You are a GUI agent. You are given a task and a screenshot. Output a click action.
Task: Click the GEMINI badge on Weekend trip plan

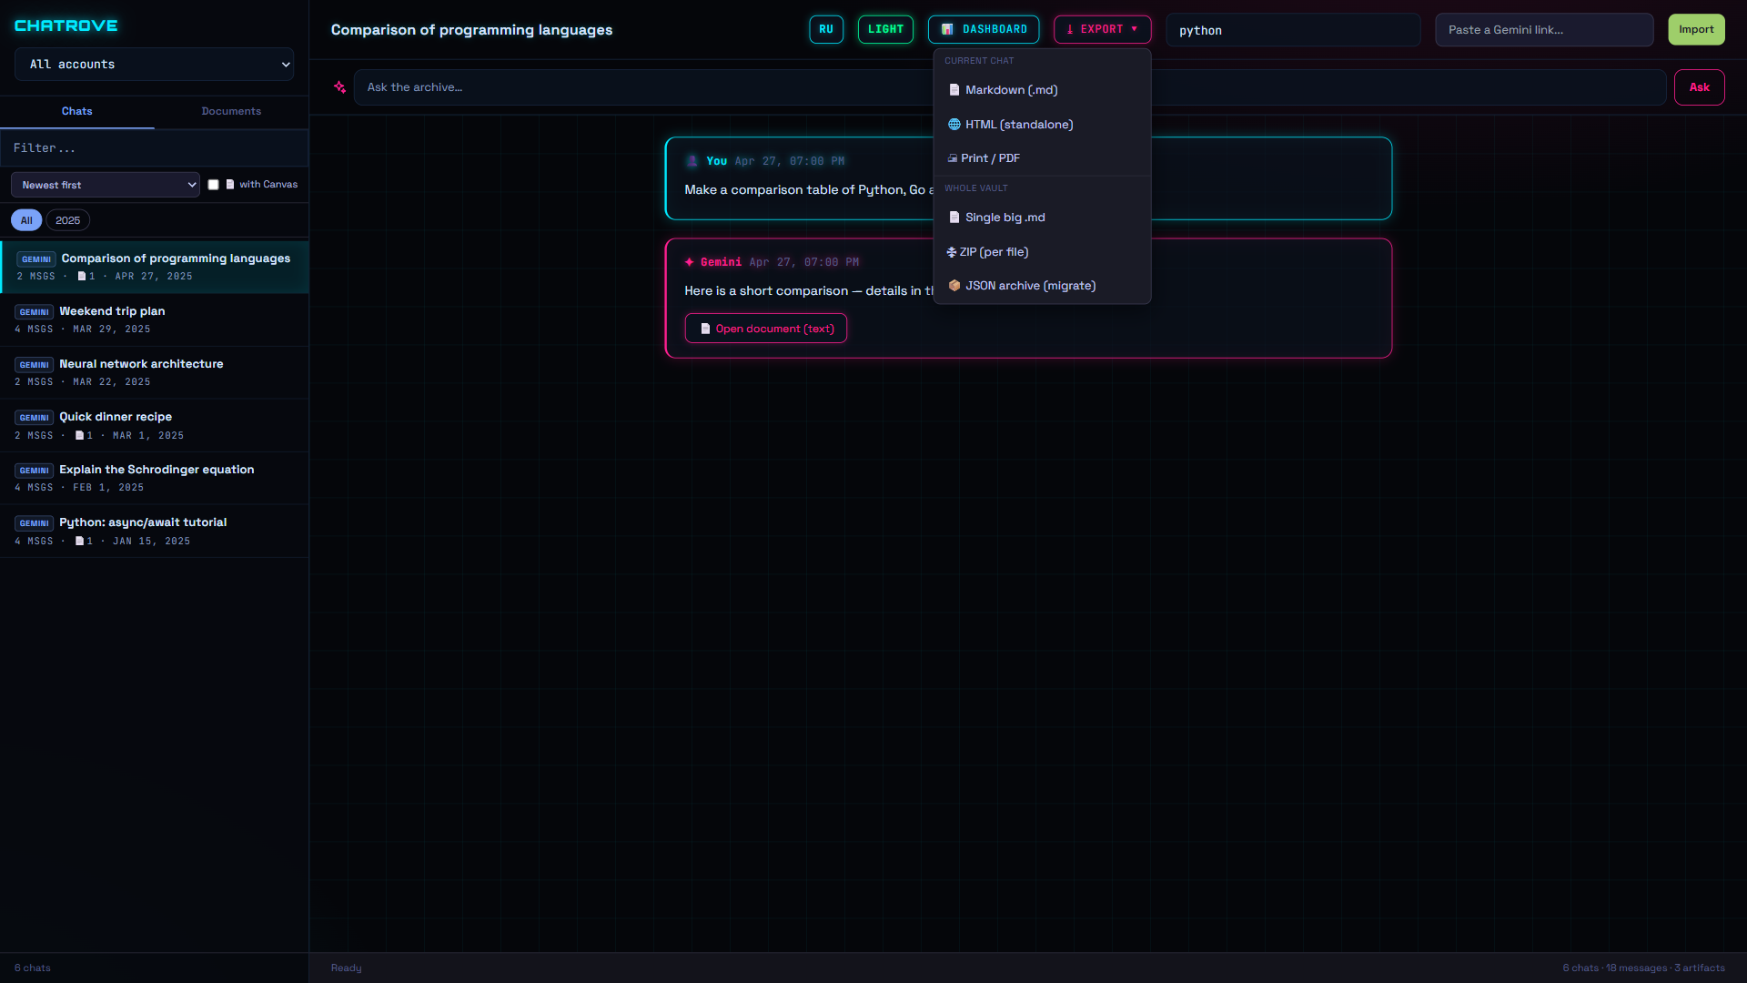coord(35,312)
